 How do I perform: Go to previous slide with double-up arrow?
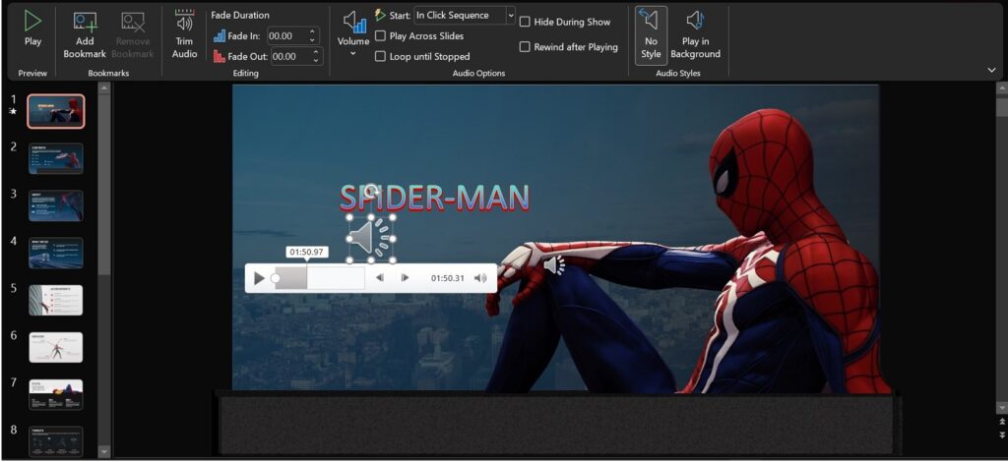tap(1001, 422)
